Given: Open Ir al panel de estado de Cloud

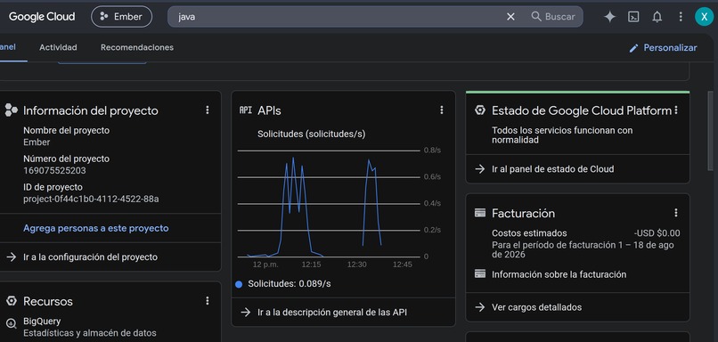Looking at the screenshot, I should click(x=552, y=169).
